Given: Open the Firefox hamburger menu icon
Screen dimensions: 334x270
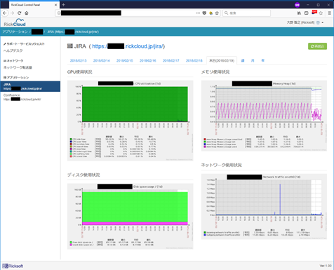Looking at the screenshot, I should pyautogui.click(x=329, y=13).
